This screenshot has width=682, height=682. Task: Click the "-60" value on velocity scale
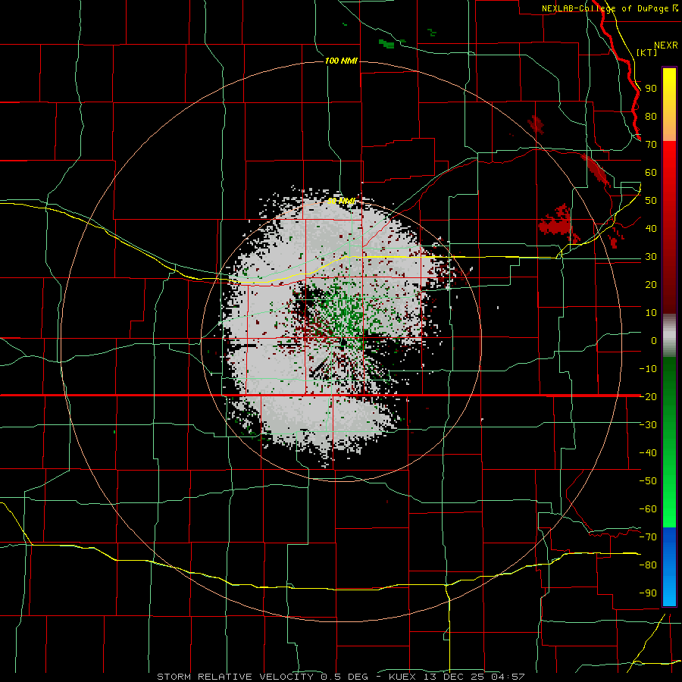tap(648, 509)
